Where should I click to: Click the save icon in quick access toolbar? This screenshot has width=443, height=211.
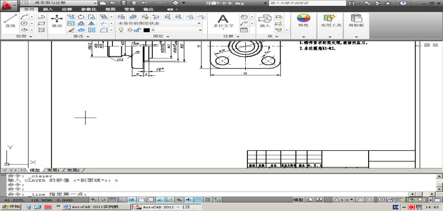tap(120, 3)
